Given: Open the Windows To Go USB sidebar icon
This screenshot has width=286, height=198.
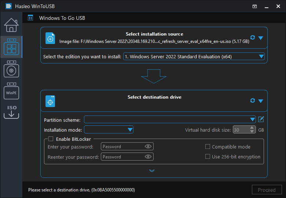Looking at the screenshot, I should pyautogui.click(x=11, y=47).
